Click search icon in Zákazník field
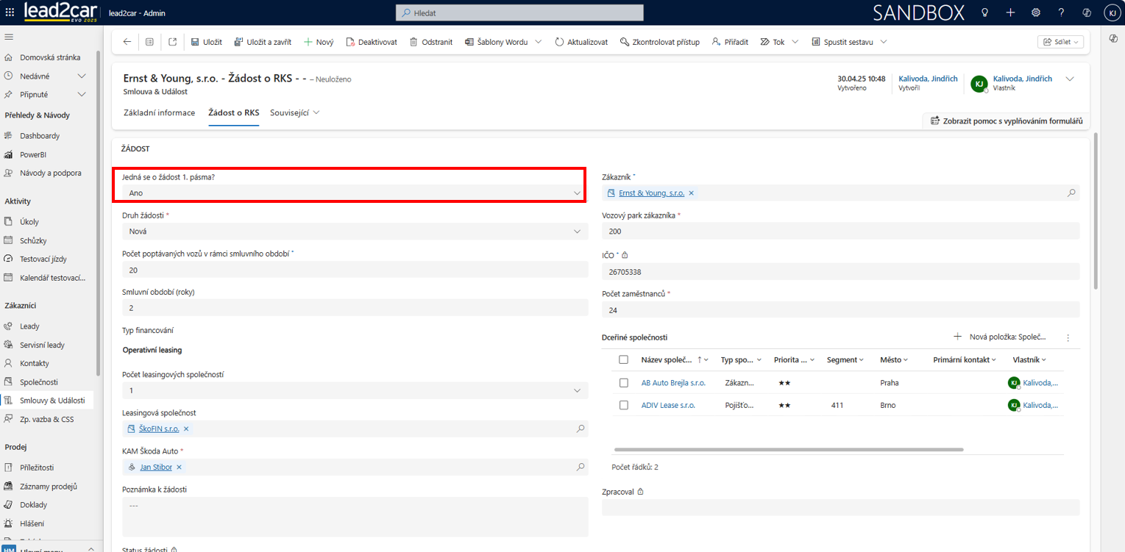 click(x=1071, y=193)
